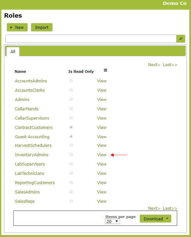Expand the Download button dropdown arrow
The image size is (191, 237).
click(167, 219)
